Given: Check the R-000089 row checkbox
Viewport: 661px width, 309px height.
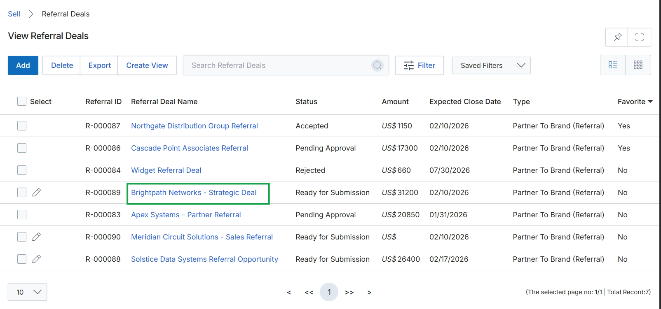Looking at the screenshot, I should pyautogui.click(x=22, y=192).
